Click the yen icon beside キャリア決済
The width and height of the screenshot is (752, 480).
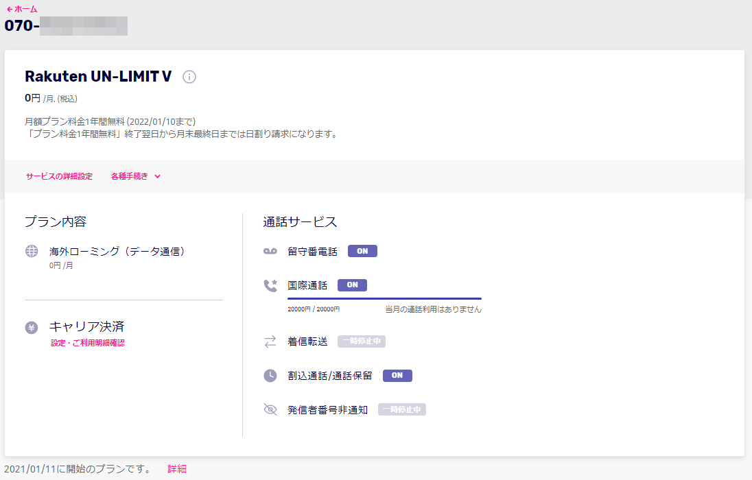coord(32,328)
